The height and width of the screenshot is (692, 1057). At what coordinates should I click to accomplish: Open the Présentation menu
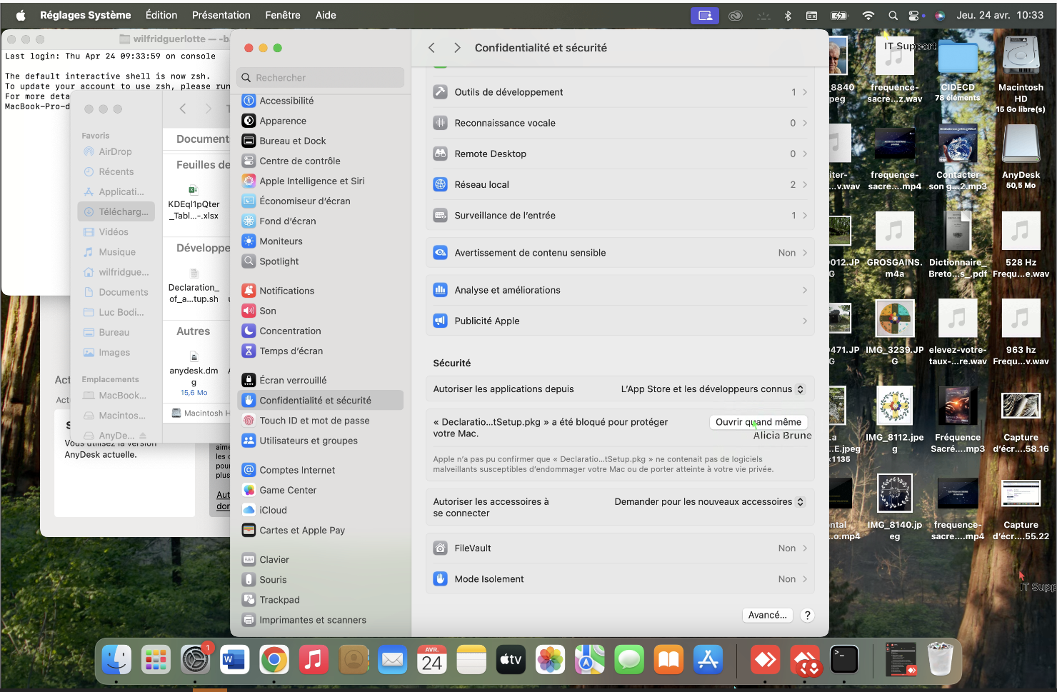coord(221,15)
